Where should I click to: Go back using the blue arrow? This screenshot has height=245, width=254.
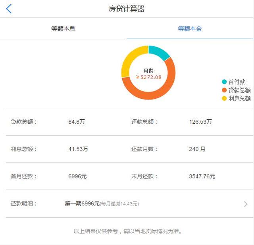pos(9,9)
